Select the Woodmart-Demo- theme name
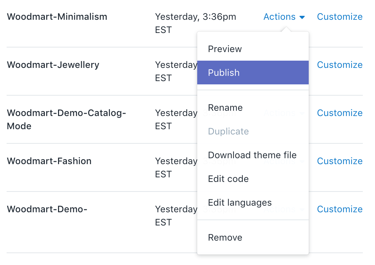The image size is (375, 265). pyautogui.click(x=47, y=209)
